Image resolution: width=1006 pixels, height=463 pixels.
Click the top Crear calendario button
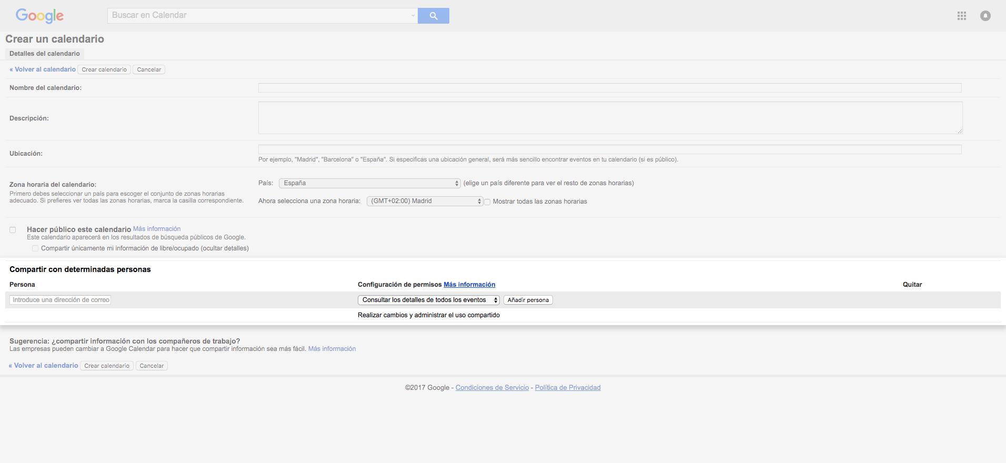pyautogui.click(x=104, y=69)
